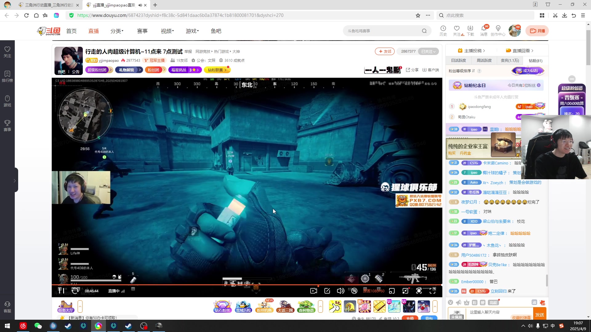Enter full screen mode in player
Image resolution: width=591 pixels, height=332 pixels.
click(432, 291)
